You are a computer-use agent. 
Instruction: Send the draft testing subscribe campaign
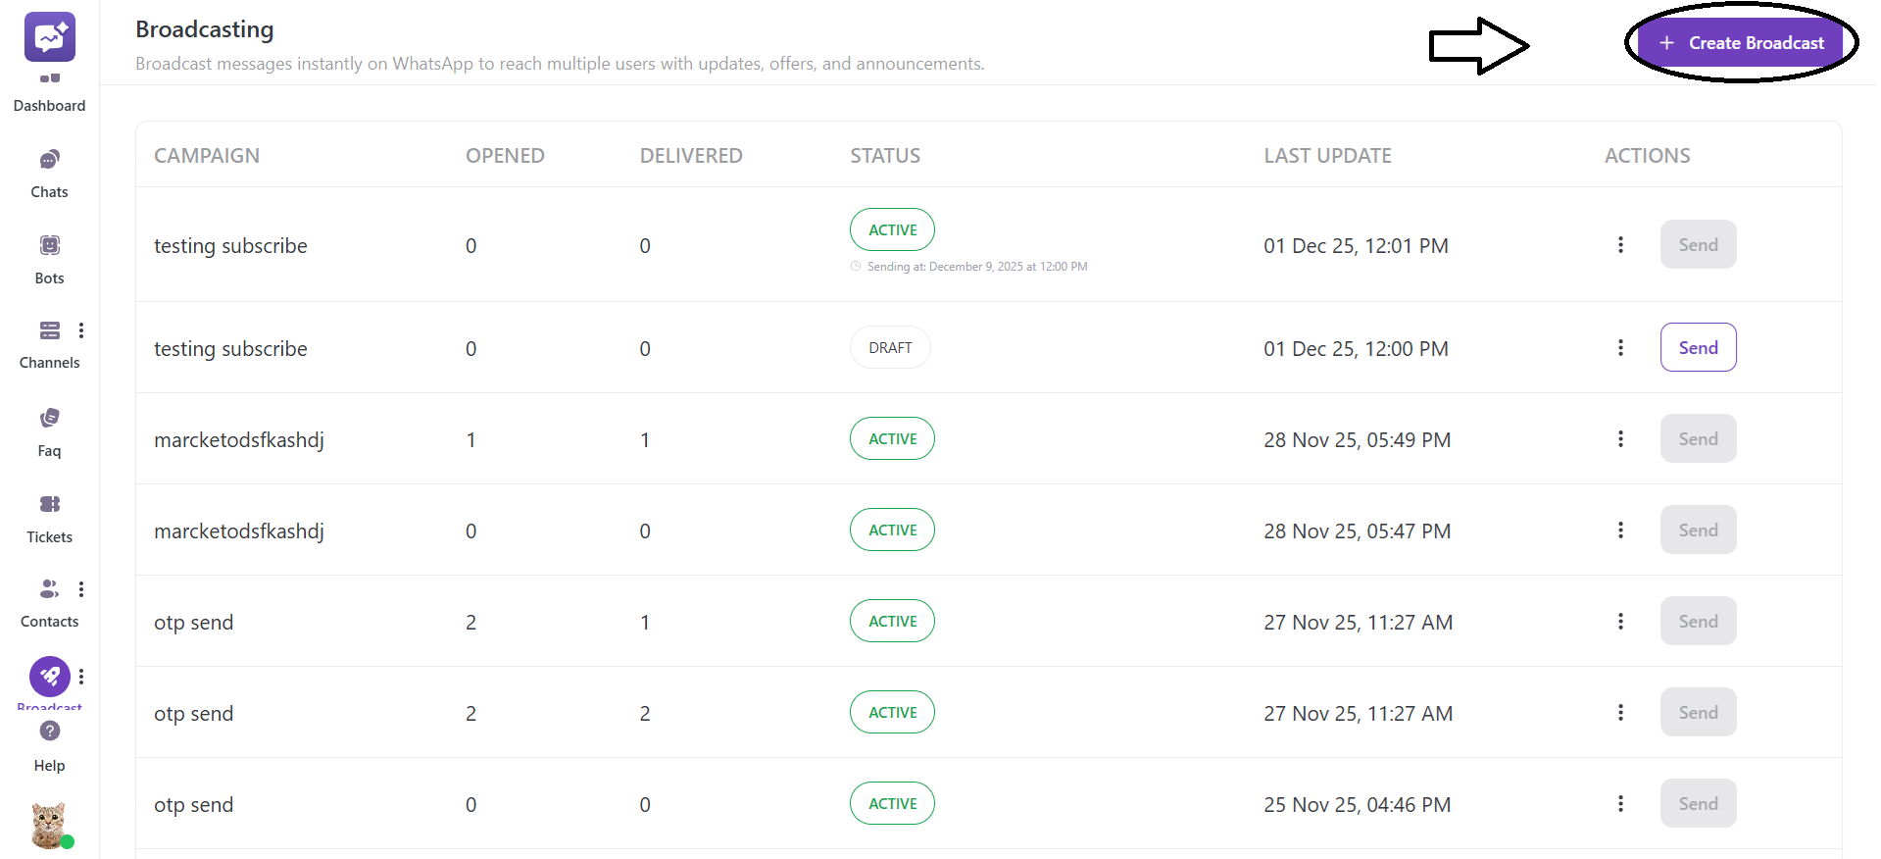tap(1698, 348)
